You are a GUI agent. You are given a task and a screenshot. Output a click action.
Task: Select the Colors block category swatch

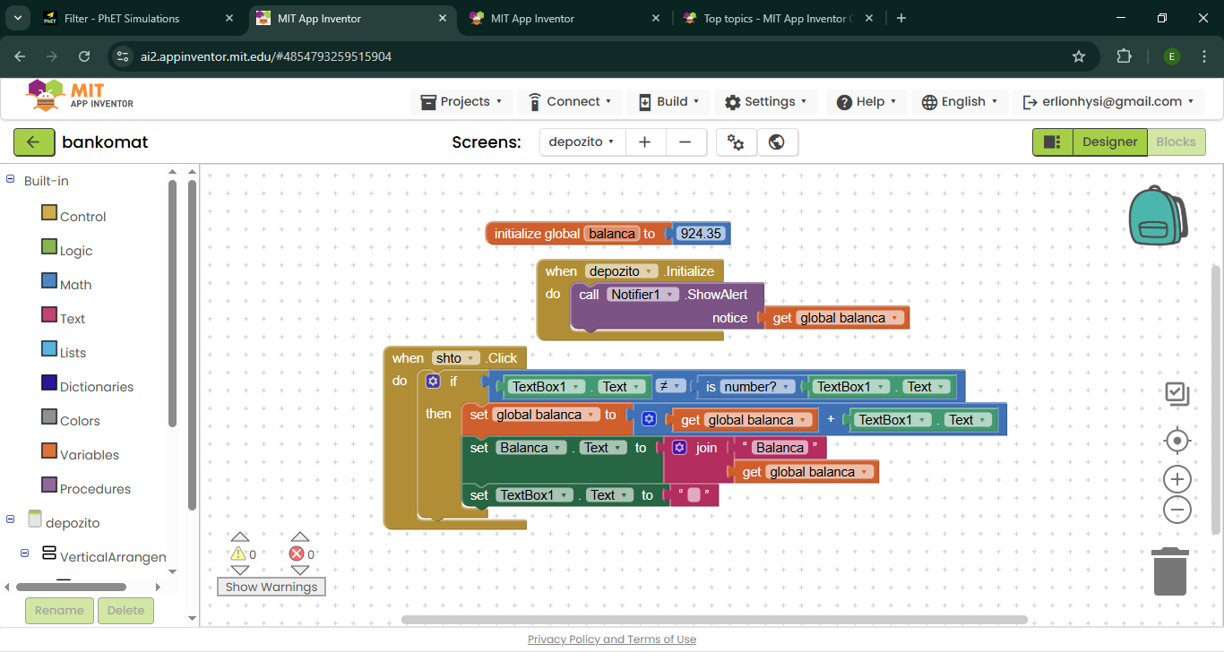click(x=49, y=417)
